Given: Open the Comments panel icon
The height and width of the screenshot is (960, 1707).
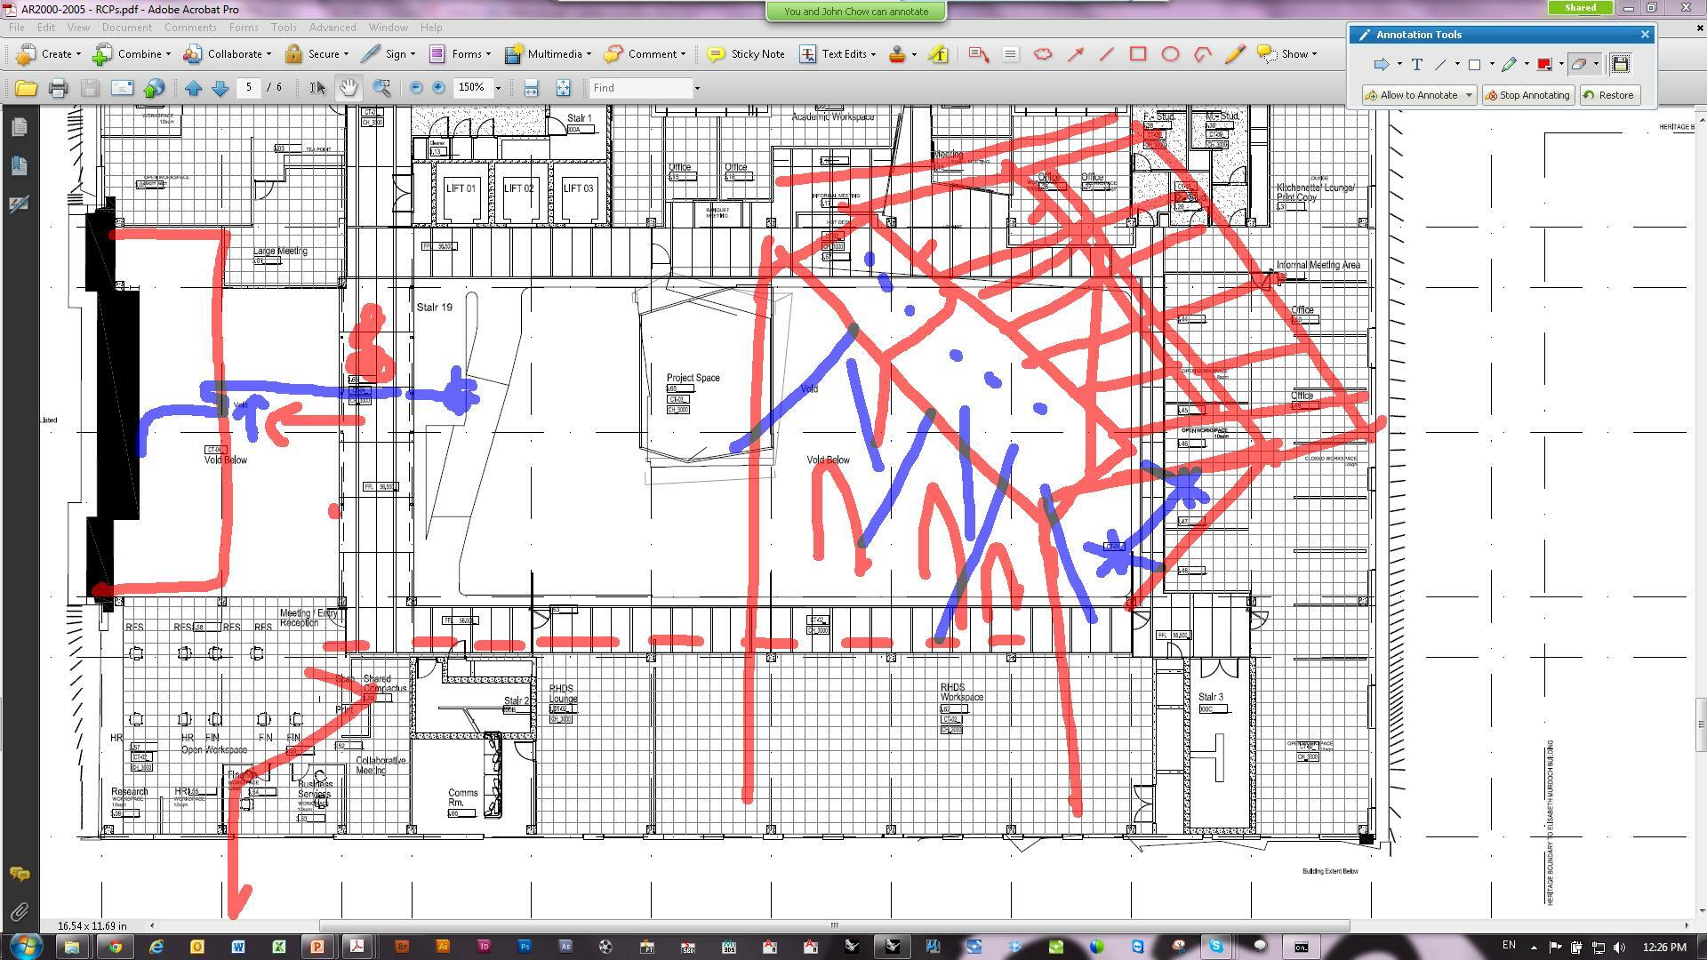Looking at the screenshot, I should (19, 875).
